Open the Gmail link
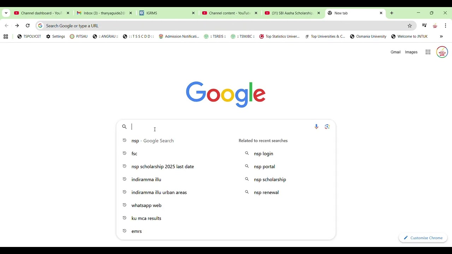Screen dimensions: 452x254 pyautogui.click(x=395, y=52)
